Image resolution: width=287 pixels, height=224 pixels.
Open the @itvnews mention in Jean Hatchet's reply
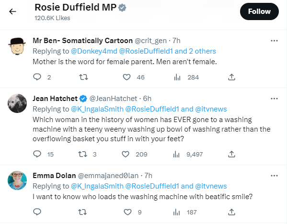click(211, 109)
